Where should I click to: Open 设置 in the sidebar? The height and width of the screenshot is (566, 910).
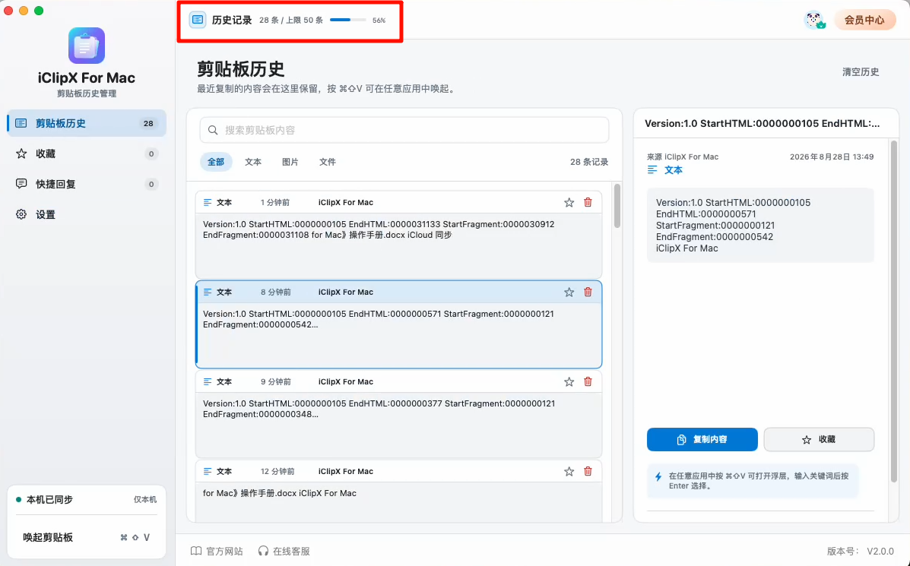(87, 214)
